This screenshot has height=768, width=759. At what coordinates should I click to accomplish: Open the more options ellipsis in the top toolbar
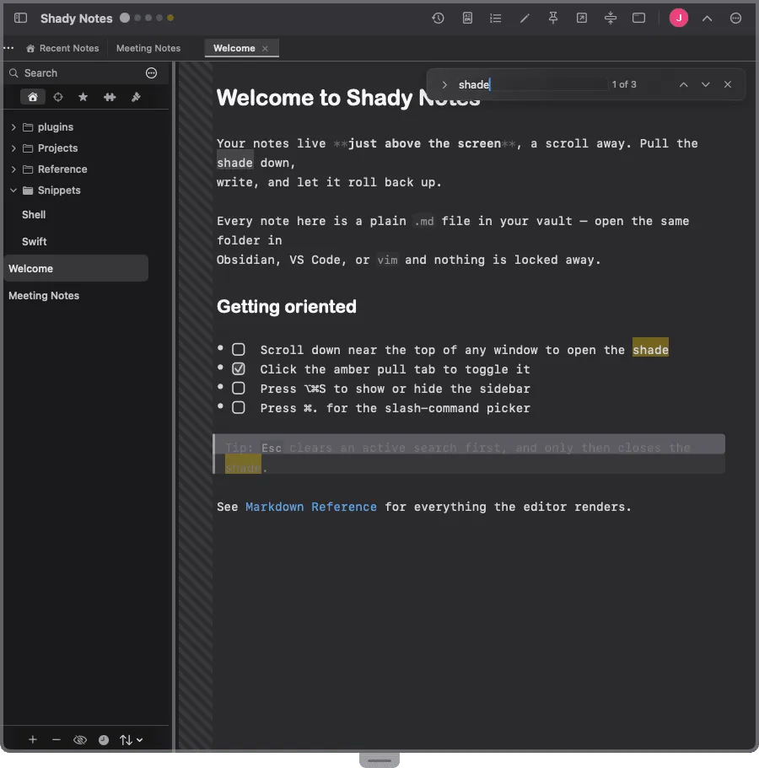point(735,18)
